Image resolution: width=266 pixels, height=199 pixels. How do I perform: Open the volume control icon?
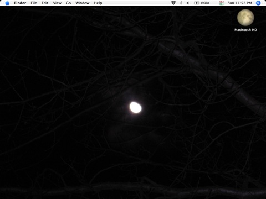click(x=188, y=3)
